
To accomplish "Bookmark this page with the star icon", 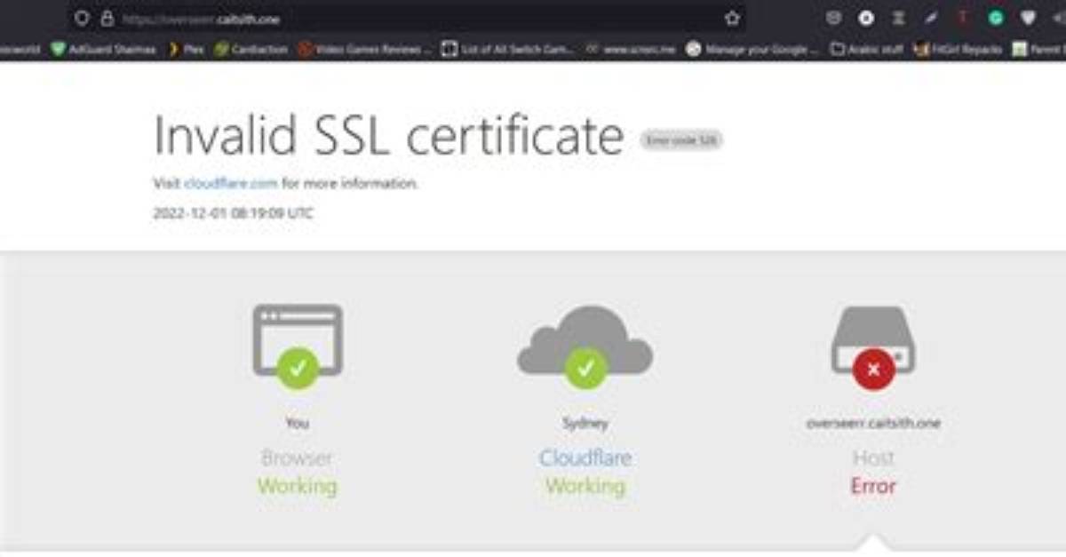I will (x=732, y=18).
